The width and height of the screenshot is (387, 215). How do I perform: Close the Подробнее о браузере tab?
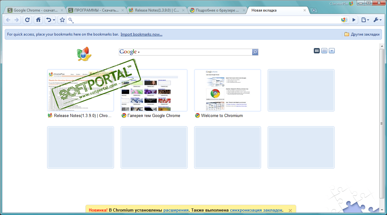244,10
